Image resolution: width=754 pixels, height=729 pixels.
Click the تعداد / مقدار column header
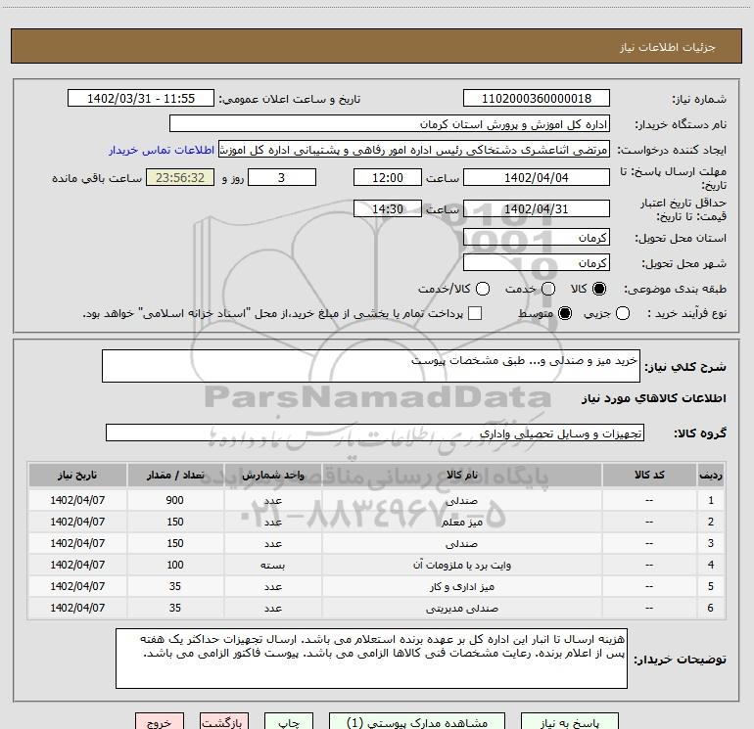(x=175, y=475)
